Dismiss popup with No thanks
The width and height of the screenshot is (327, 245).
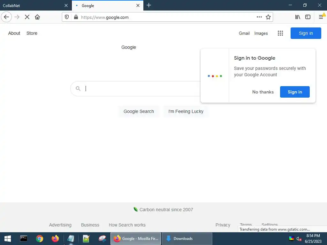pos(263,92)
